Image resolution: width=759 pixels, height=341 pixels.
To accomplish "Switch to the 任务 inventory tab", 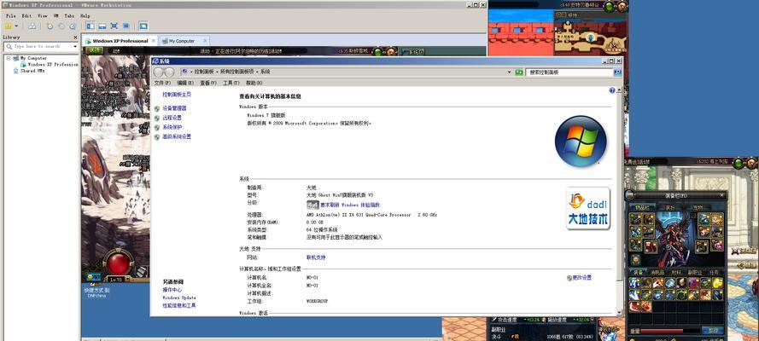I will pyautogui.click(x=715, y=273).
